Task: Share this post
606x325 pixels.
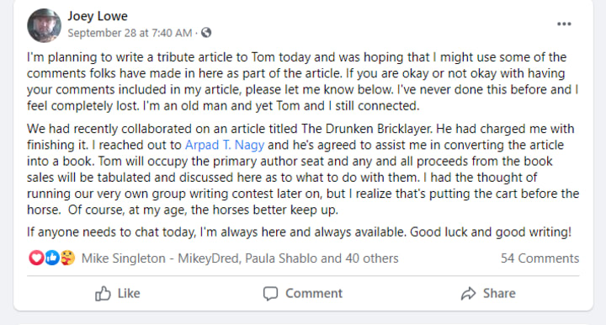Action: pyautogui.click(x=487, y=293)
